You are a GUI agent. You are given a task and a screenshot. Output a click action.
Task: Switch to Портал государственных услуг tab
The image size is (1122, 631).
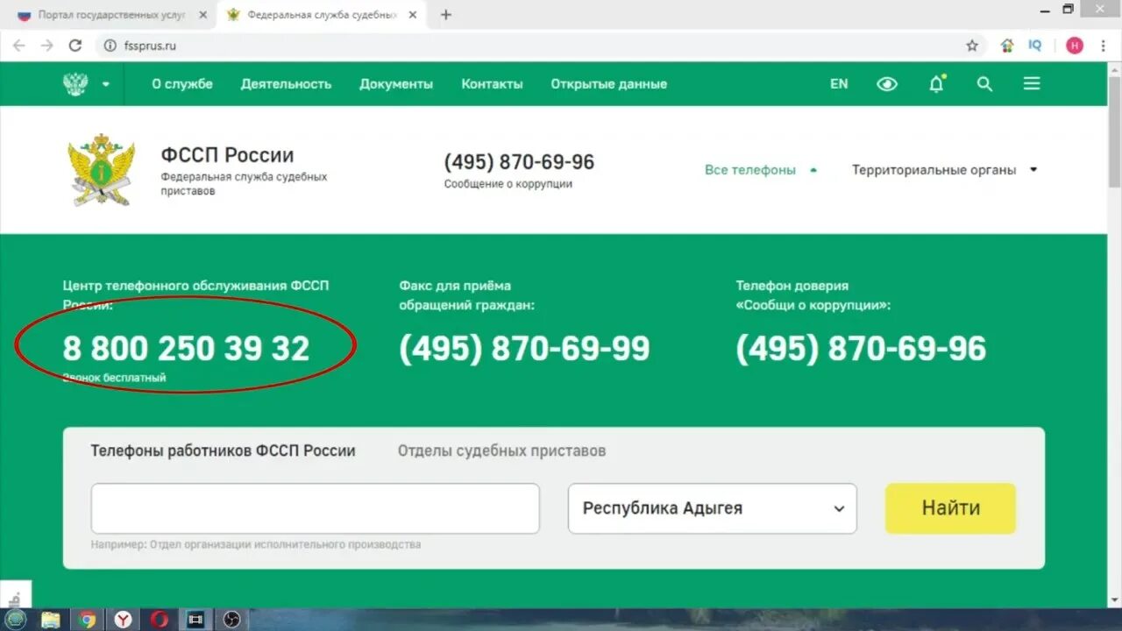110,15
